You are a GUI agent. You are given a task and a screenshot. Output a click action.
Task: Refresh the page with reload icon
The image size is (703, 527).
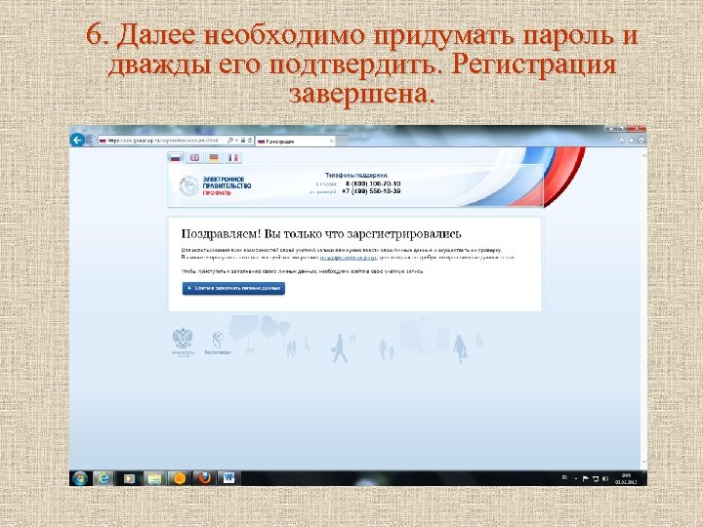(250, 141)
